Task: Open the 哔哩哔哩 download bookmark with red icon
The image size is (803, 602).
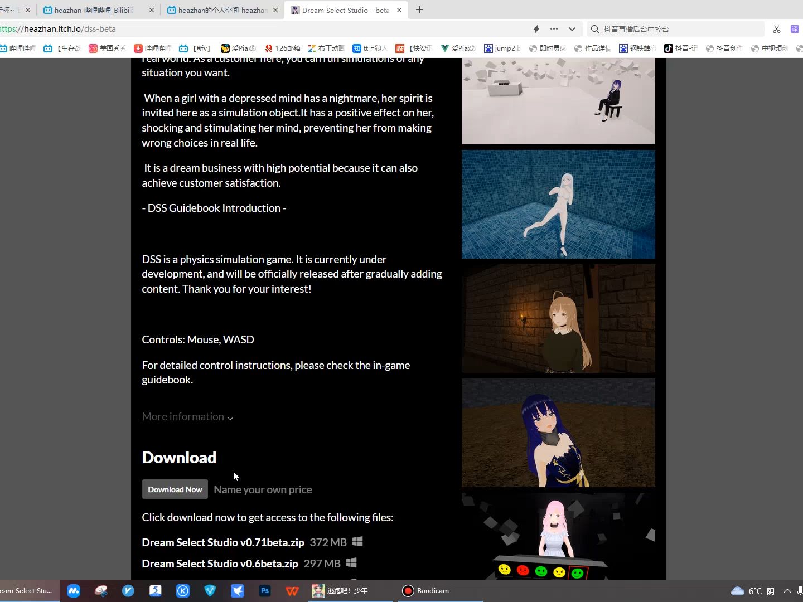Action: point(153,48)
